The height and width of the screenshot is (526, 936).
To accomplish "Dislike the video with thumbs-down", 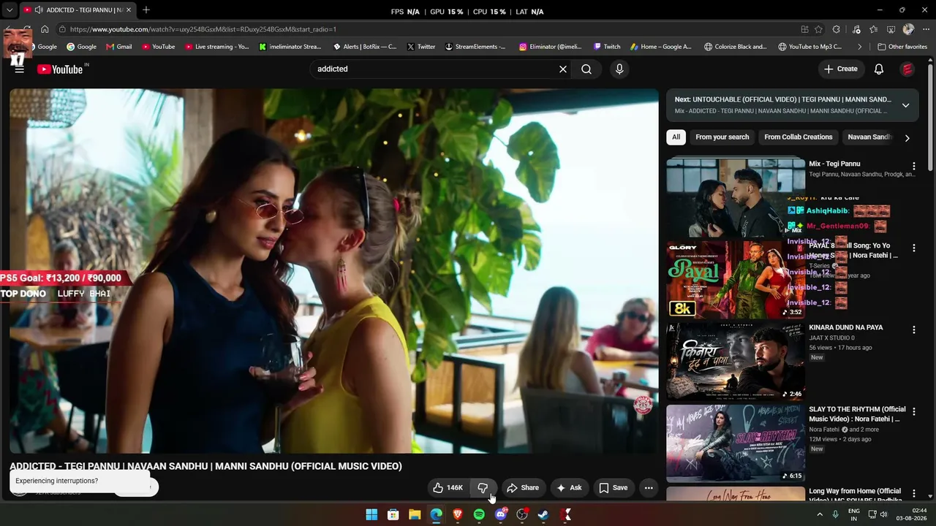I will tap(483, 488).
